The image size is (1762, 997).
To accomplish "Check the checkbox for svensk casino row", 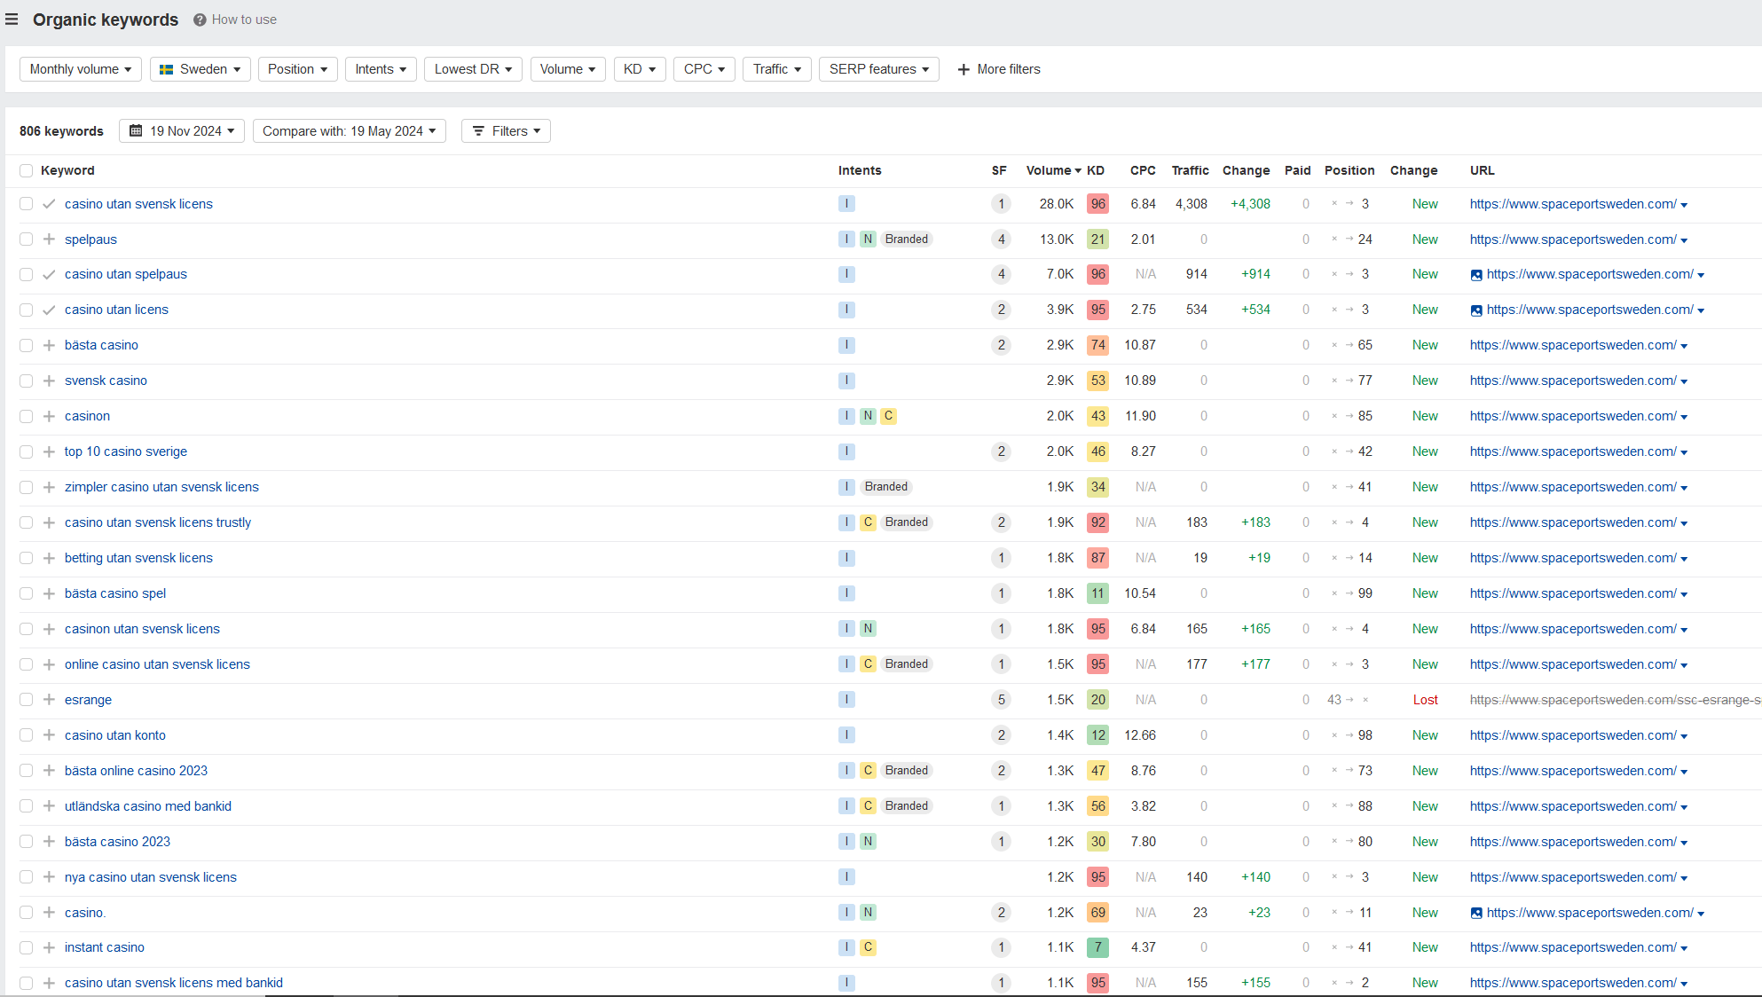I will click(x=26, y=380).
